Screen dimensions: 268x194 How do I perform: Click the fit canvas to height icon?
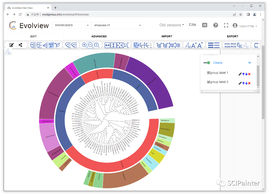(x=114, y=45)
